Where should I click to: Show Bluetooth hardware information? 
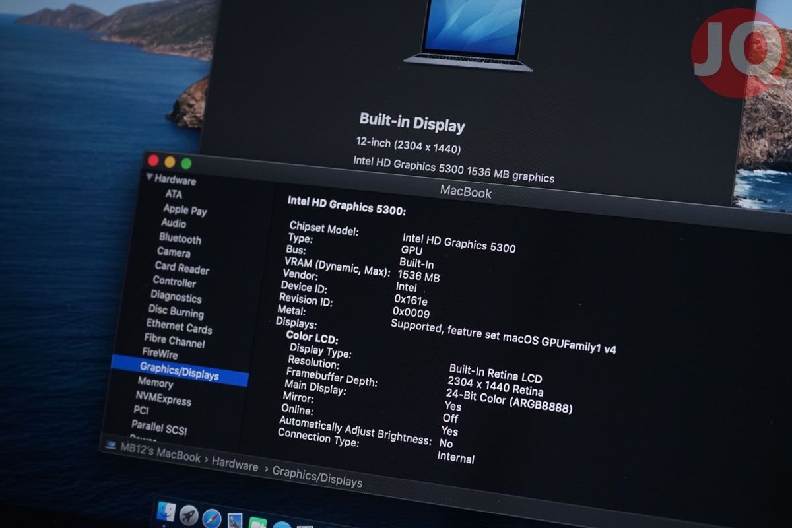tap(180, 238)
